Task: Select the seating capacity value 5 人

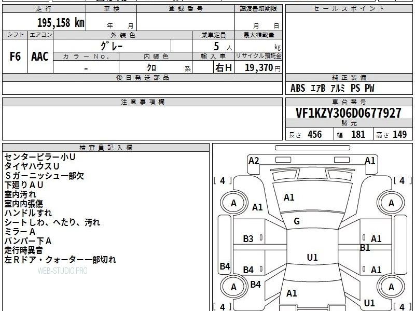Action: (x=223, y=47)
